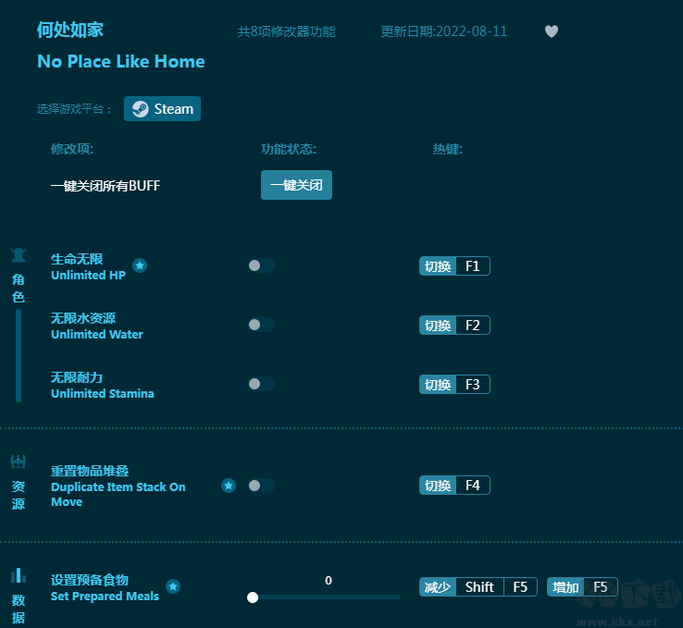The height and width of the screenshot is (628, 683).
Task: Click the 减少 Shift F5 decrease button
Action: point(478,587)
